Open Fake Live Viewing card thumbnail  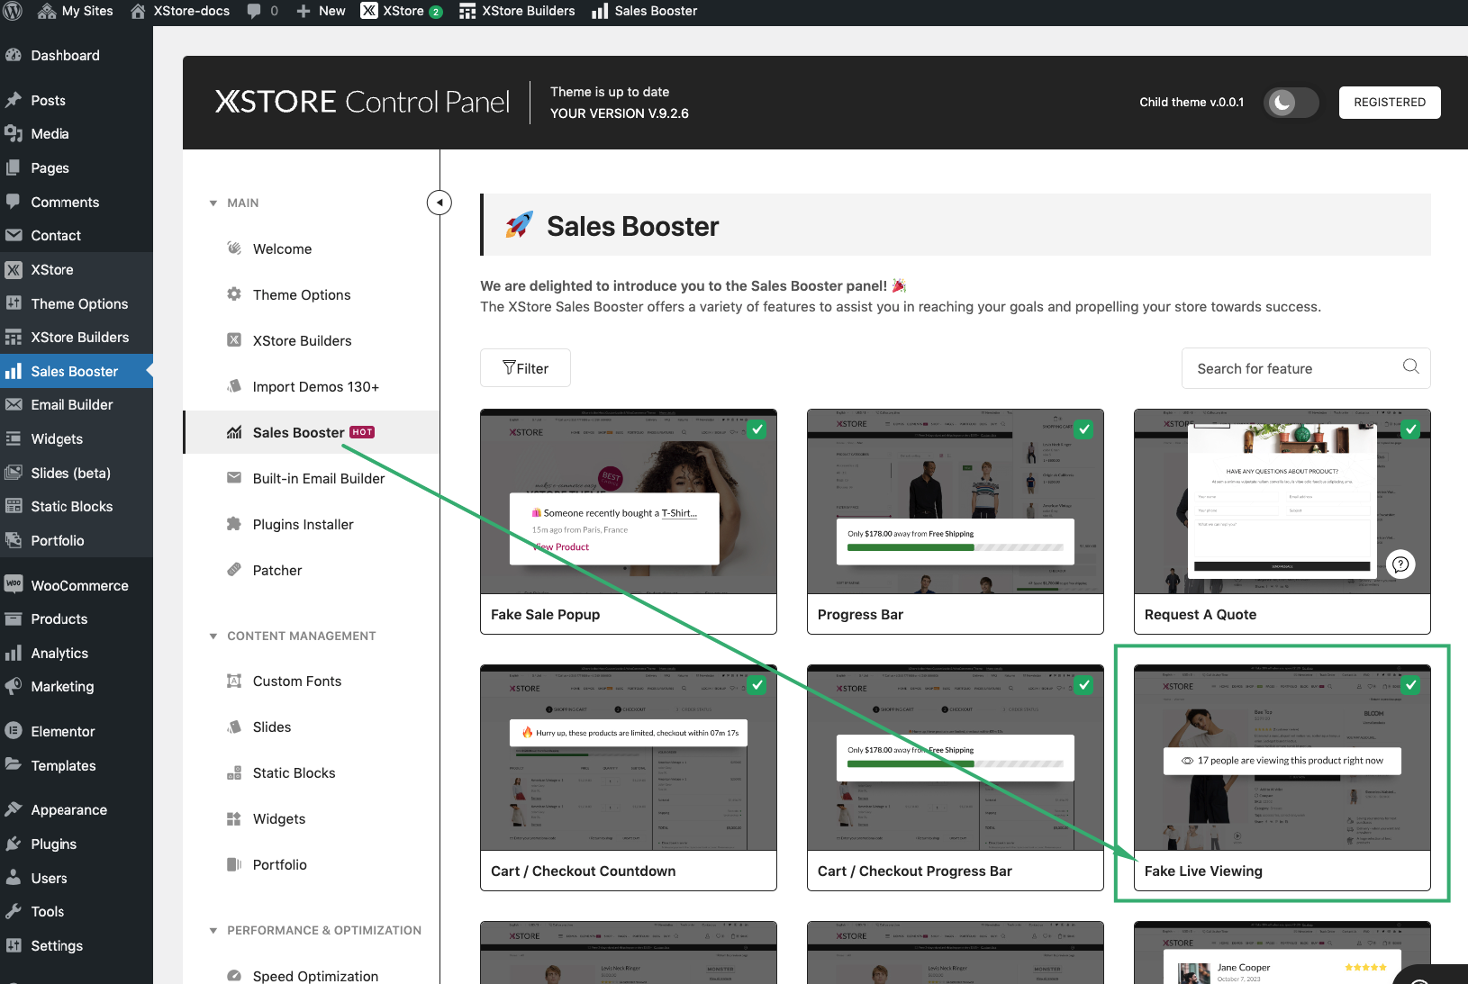(x=1282, y=758)
